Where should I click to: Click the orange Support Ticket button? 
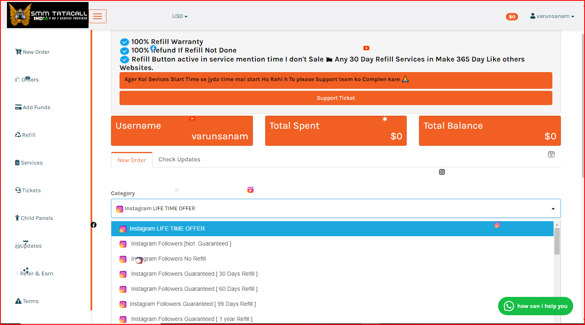coord(335,98)
